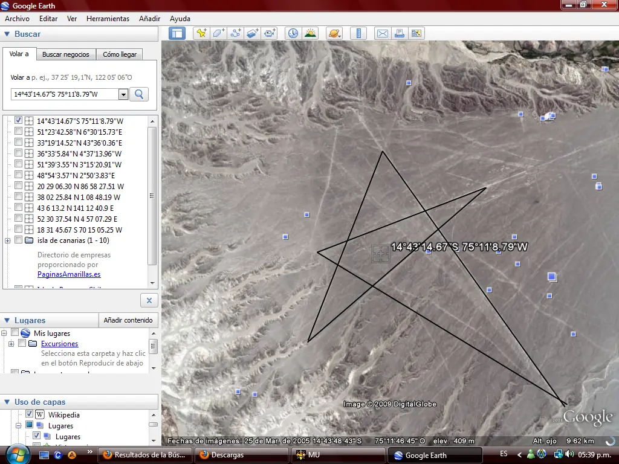The width and height of the screenshot is (619, 464).
Task: Show hidden system tray icons arrow
Action: coord(519,454)
